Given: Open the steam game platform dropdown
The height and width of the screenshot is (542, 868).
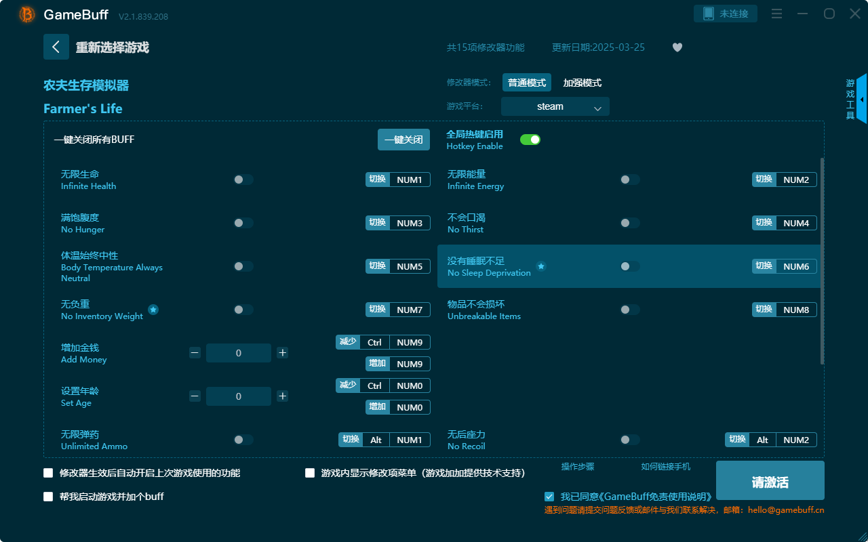Looking at the screenshot, I should click(x=555, y=106).
